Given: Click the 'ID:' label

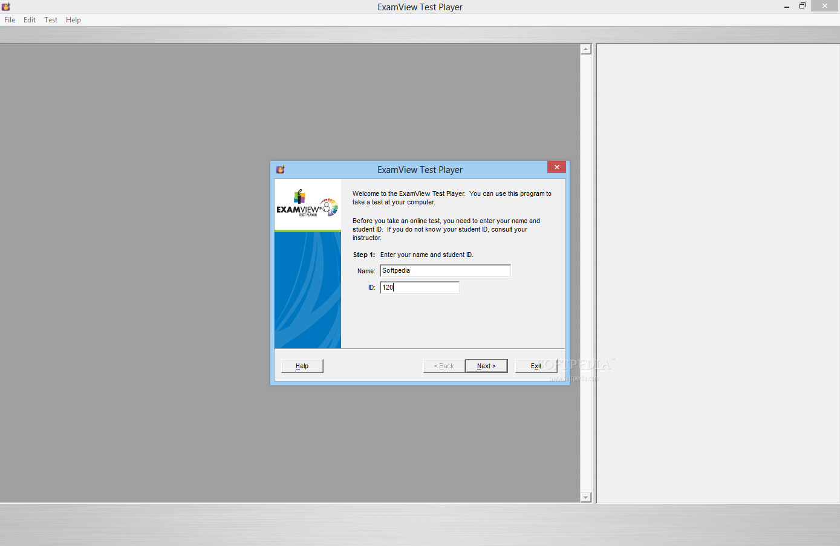Looking at the screenshot, I should pyautogui.click(x=371, y=287).
